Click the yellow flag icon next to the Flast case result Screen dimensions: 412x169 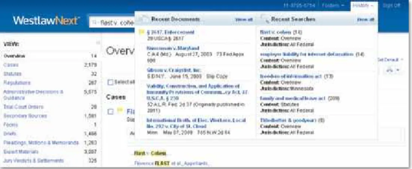pos(120,110)
